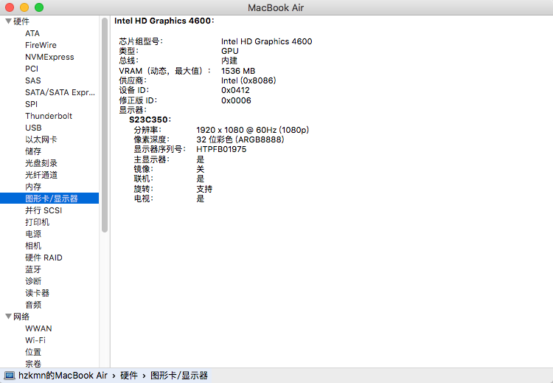Select 相机 camera in the sidebar

tap(33, 246)
